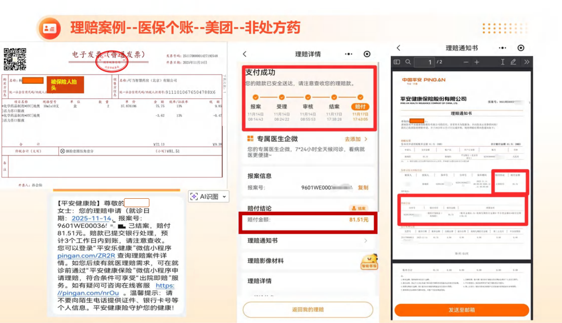Tap the back arrow on 理赔通知书 page

(x=398, y=48)
